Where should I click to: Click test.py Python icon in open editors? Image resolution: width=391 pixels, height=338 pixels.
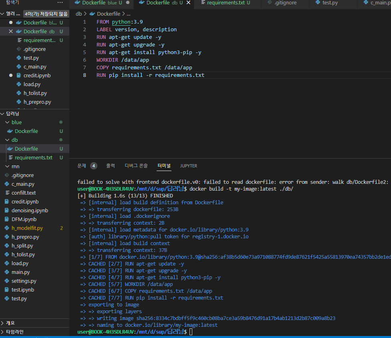pyautogui.click(x=19, y=58)
